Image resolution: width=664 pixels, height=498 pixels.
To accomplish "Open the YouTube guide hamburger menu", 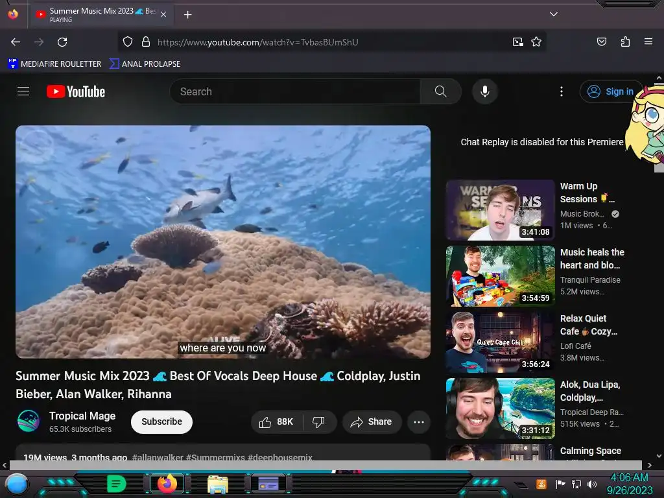I will (23, 91).
